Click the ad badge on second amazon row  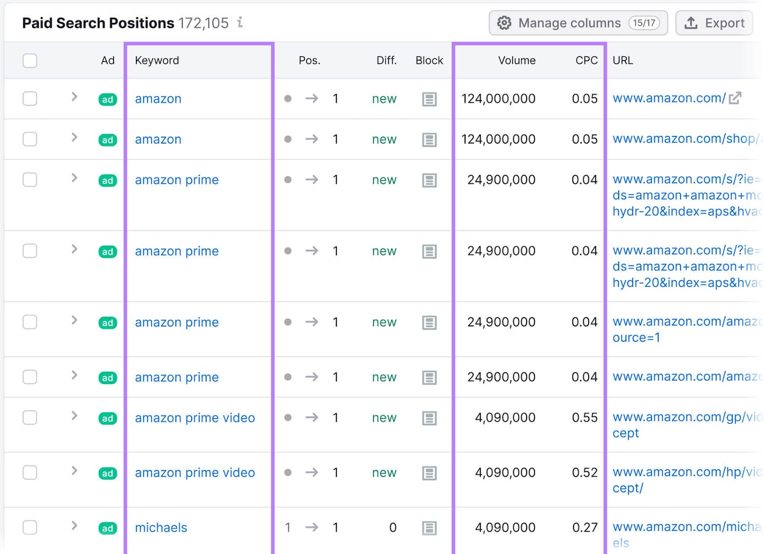[107, 139]
